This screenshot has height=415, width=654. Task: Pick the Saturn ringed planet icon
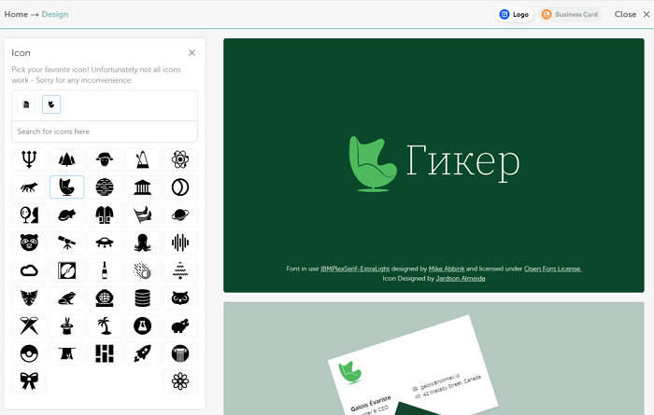[x=180, y=214]
